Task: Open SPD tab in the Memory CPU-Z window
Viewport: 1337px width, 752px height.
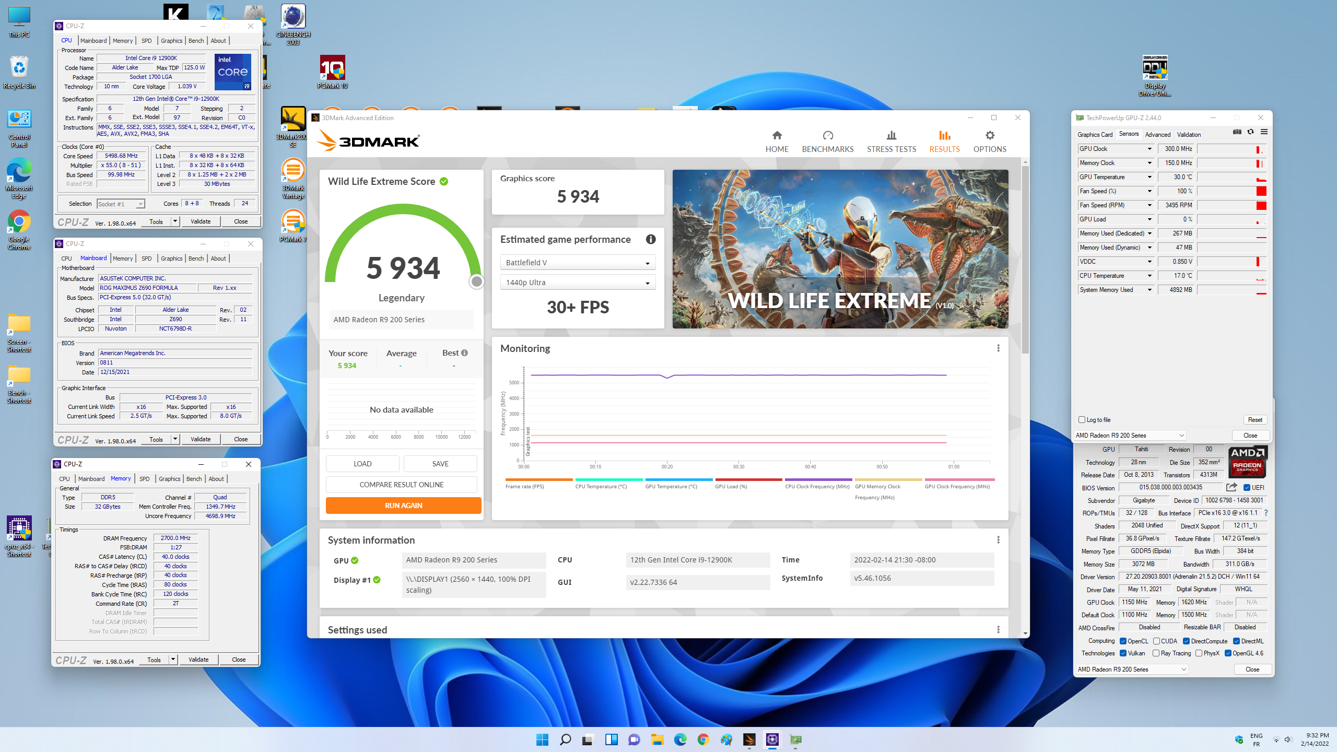Action: click(144, 479)
